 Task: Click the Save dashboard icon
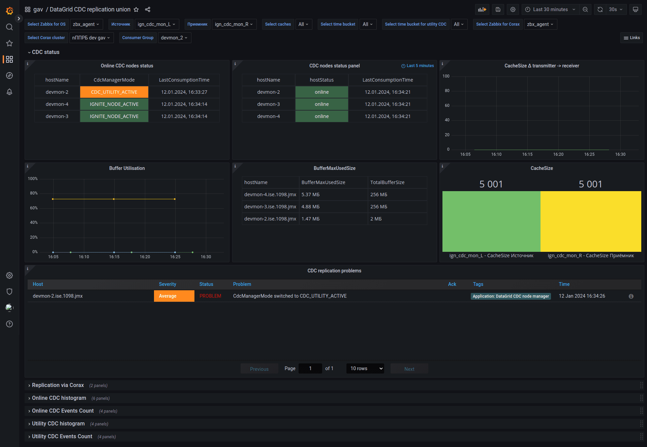pos(498,9)
